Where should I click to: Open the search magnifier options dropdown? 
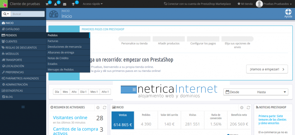tap(6, 14)
